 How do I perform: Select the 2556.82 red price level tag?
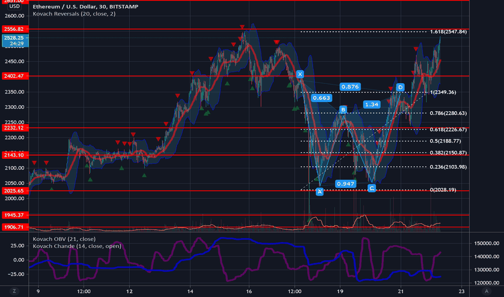(15, 29)
